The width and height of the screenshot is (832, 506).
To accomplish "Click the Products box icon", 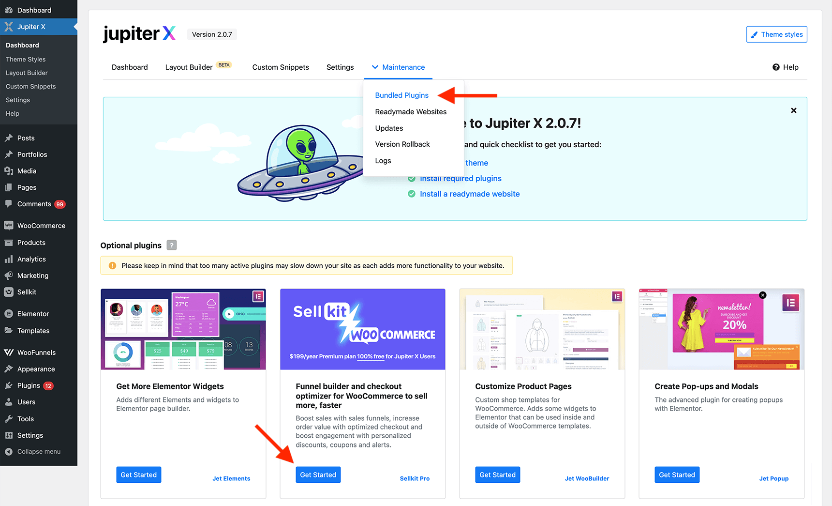I will [x=9, y=243].
